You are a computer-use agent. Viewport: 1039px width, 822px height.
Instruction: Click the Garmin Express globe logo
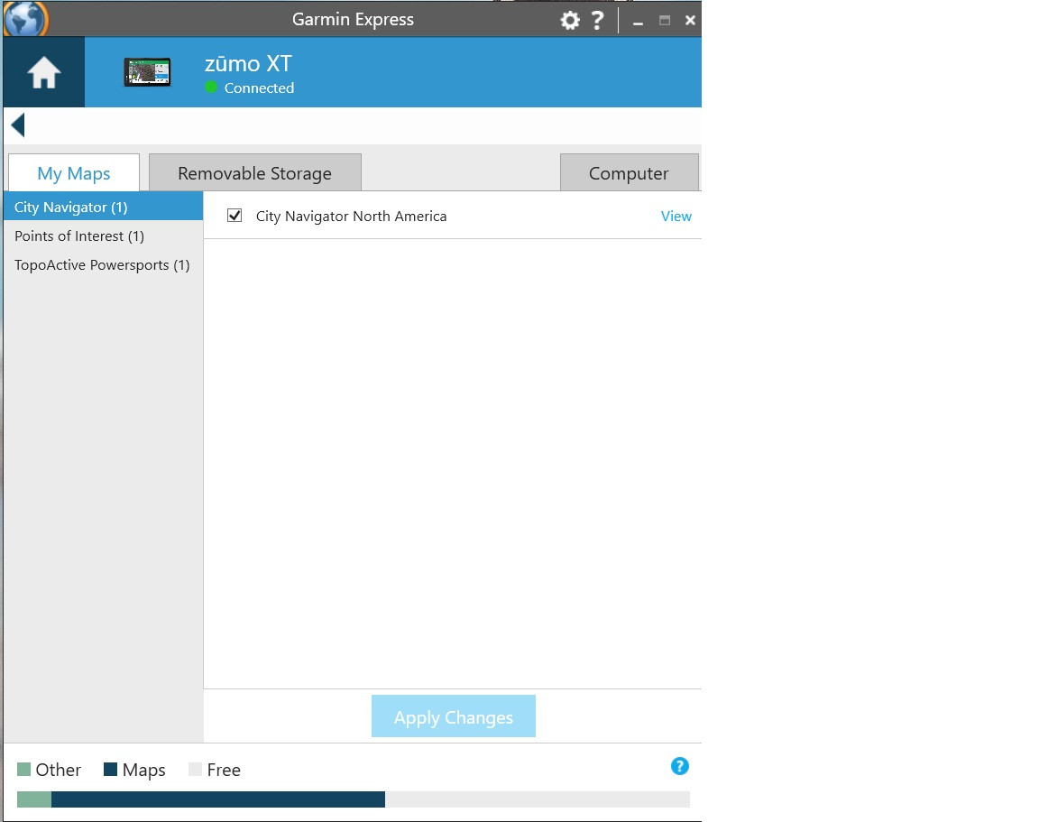point(25,19)
